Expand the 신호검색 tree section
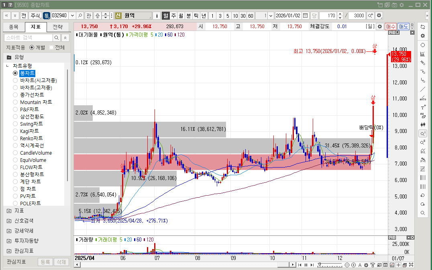The image size is (432, 270). (9, 221)
